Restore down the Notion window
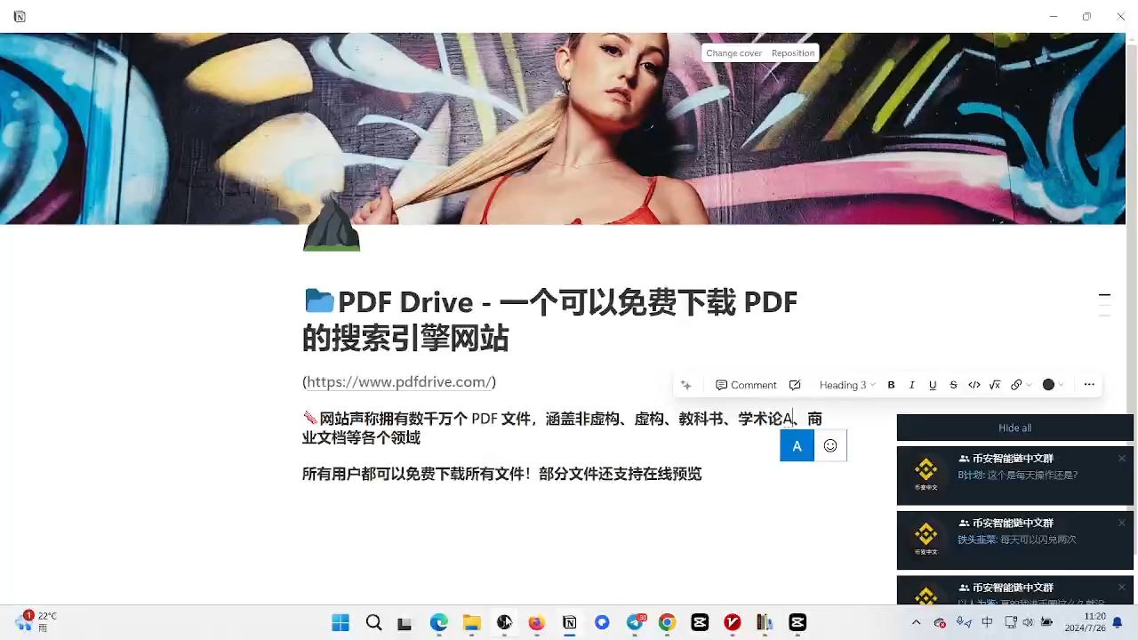The image size is (1138, 640). pyautogui.click(x=1086, y=16)
